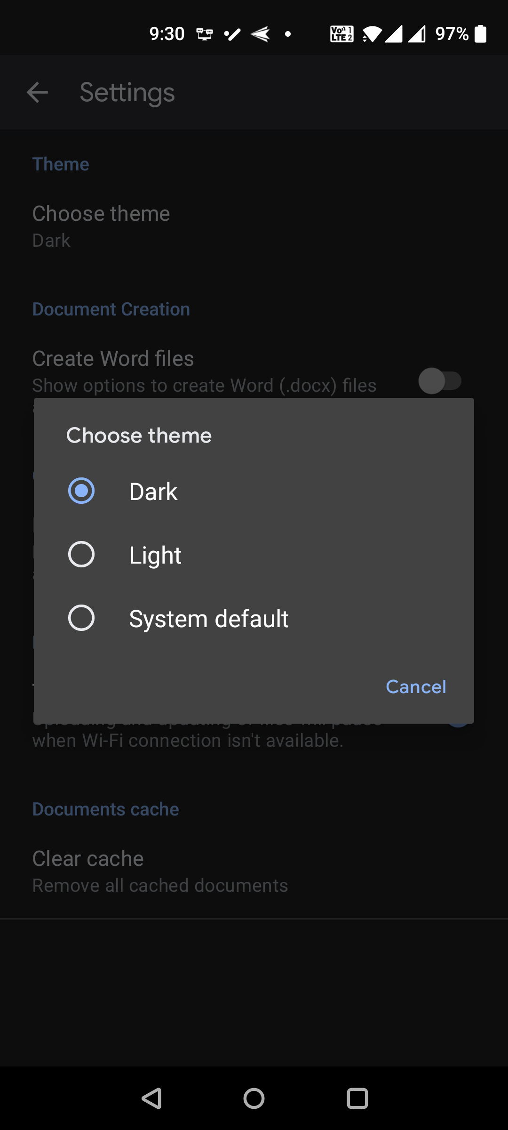Open recent apps with square button
This screenshot has height=1130, width=508.
pyautogui.click(x=357, y=1098)
